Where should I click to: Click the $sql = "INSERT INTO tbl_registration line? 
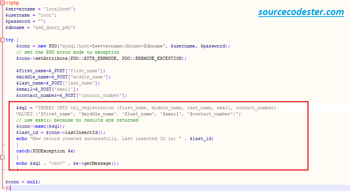point(146,108)
